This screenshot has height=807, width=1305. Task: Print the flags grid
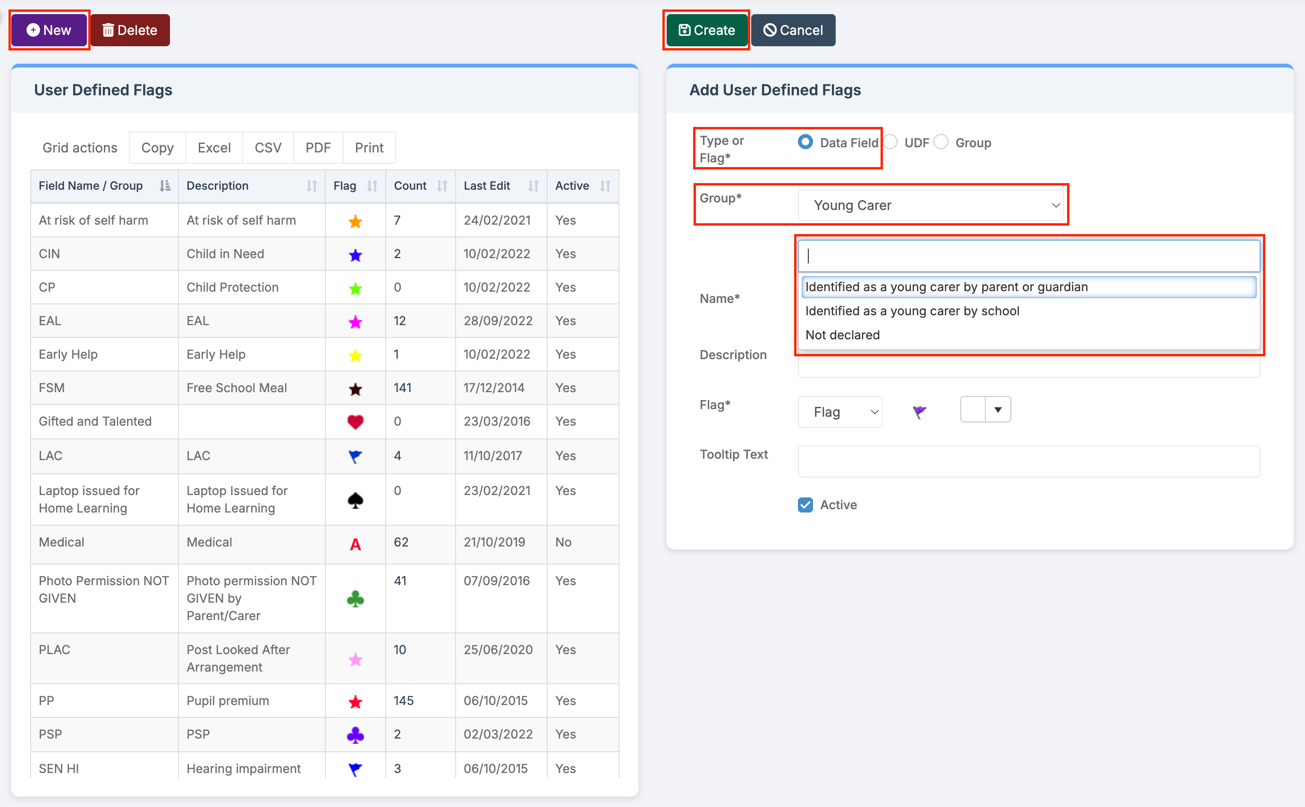(x=370, y=148)
